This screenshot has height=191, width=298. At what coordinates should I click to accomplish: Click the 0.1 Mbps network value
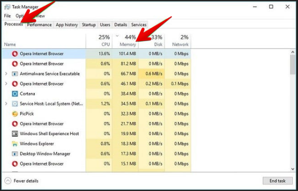coord(180,84)
